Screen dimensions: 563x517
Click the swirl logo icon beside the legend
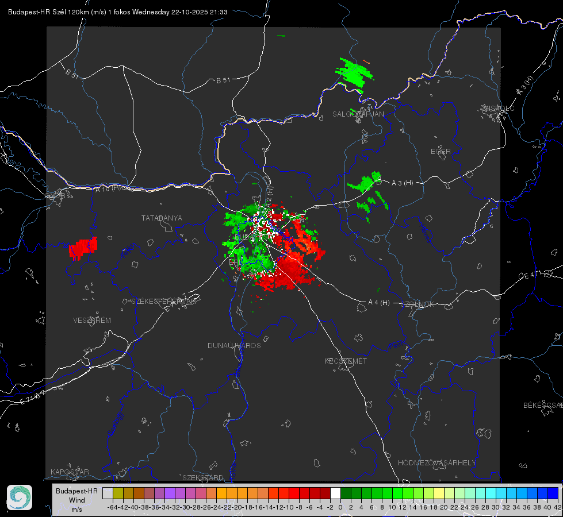[20, 497]
